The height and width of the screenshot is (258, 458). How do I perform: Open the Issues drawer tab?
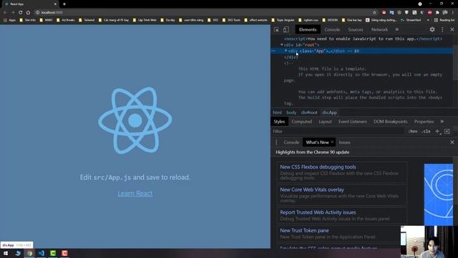pos(345,143)
